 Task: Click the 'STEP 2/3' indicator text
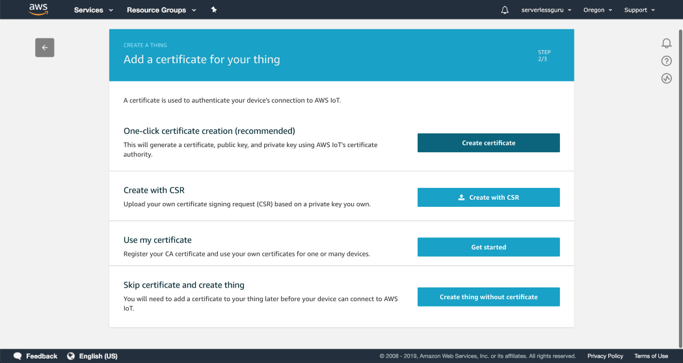tap(544, 55)
